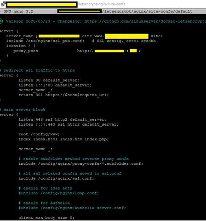Click the '# enable for ldap auth' comment
Image resolution: width=206 pixels, height=221 pixels.
click(46, 188)
